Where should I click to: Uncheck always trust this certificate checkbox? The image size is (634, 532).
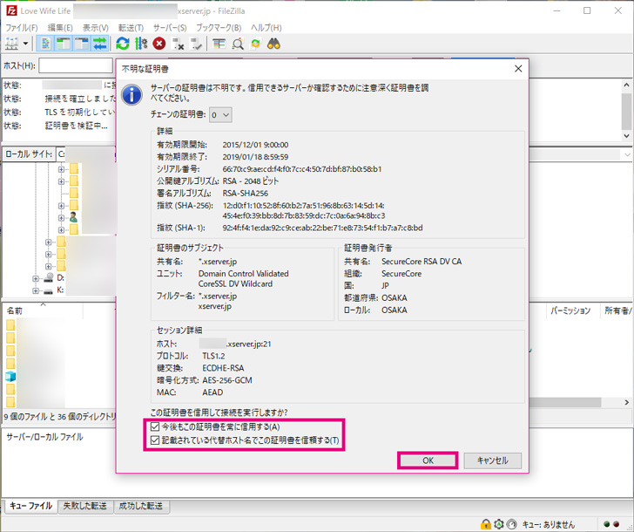click(155, 427)
